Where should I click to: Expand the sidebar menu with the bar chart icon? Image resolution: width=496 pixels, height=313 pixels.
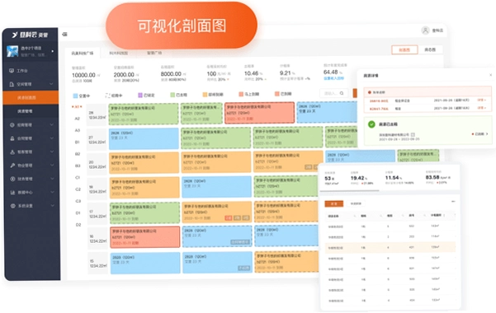click(x=52, y=192)
